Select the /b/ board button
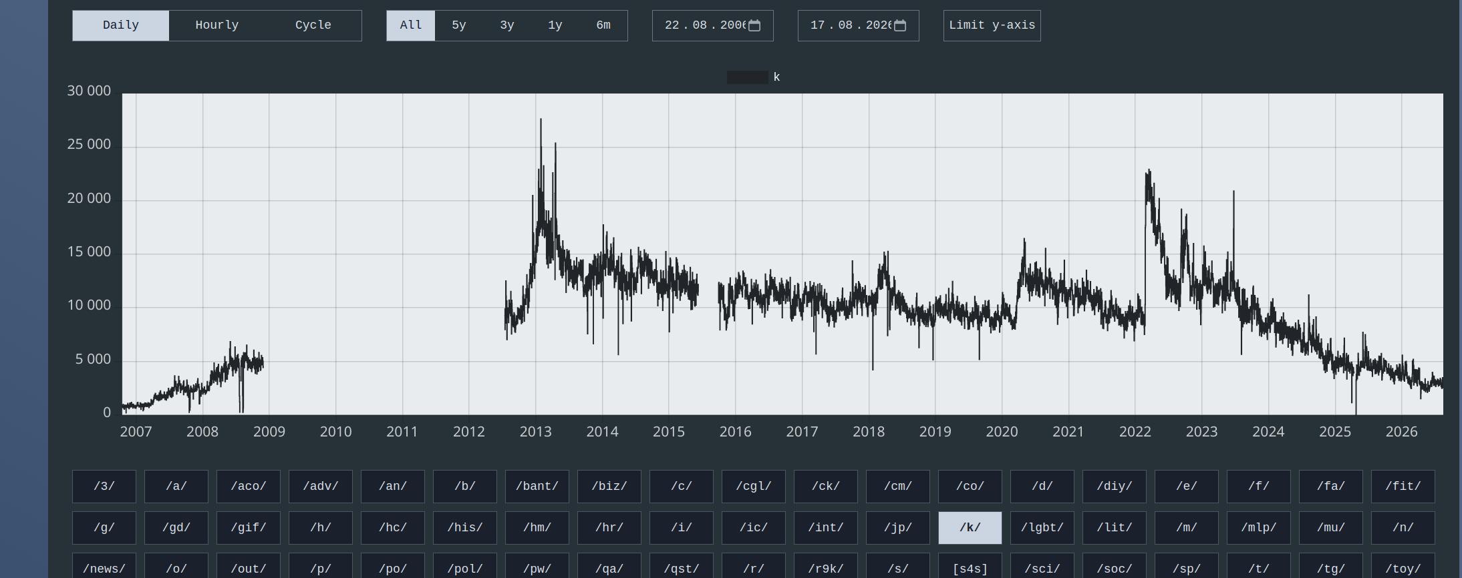This screenshot has width=1462, height=578. (x=465, y=487)
